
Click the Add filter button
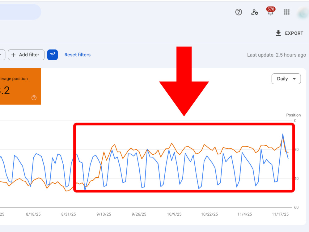click(26, 55)
